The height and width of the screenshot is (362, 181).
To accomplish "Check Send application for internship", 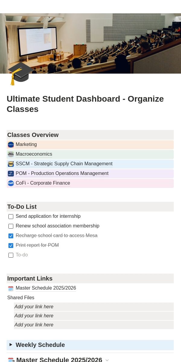I will [11, 217].
